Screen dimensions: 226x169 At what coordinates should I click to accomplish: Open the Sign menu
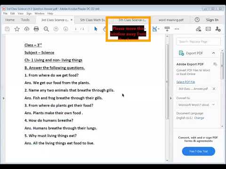pos(29,14)
